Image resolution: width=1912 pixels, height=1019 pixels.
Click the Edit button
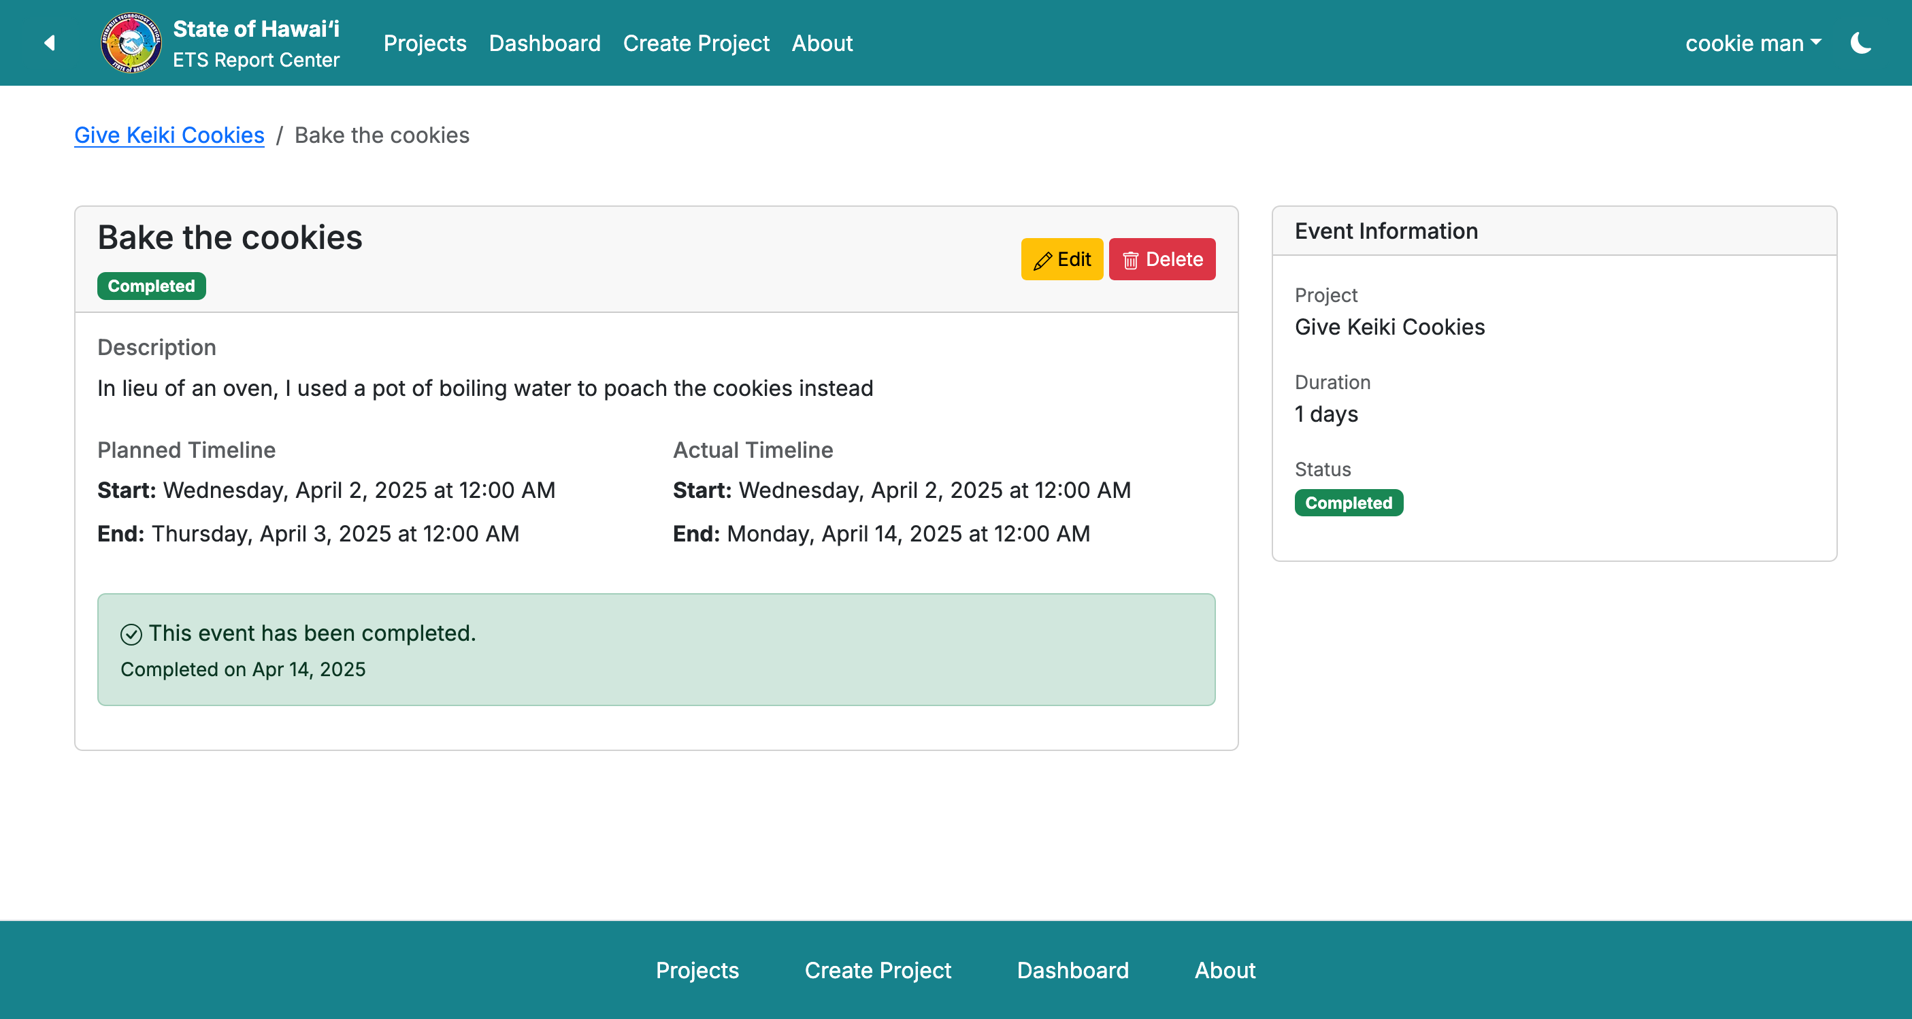pyautogui.click(x=1061, y=260)
